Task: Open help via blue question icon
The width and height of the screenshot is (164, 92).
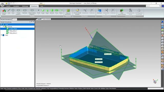Action: [x=163, y=6]
